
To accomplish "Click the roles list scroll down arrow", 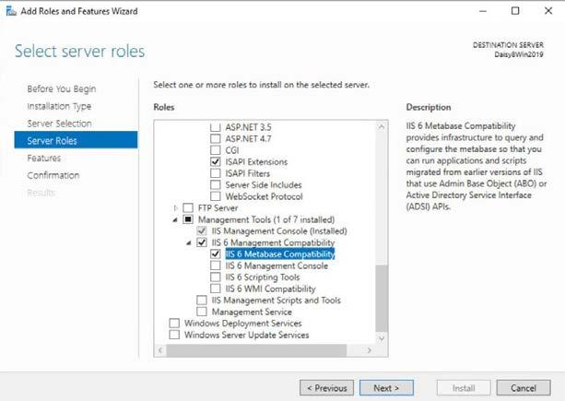I will coord(382,338).
